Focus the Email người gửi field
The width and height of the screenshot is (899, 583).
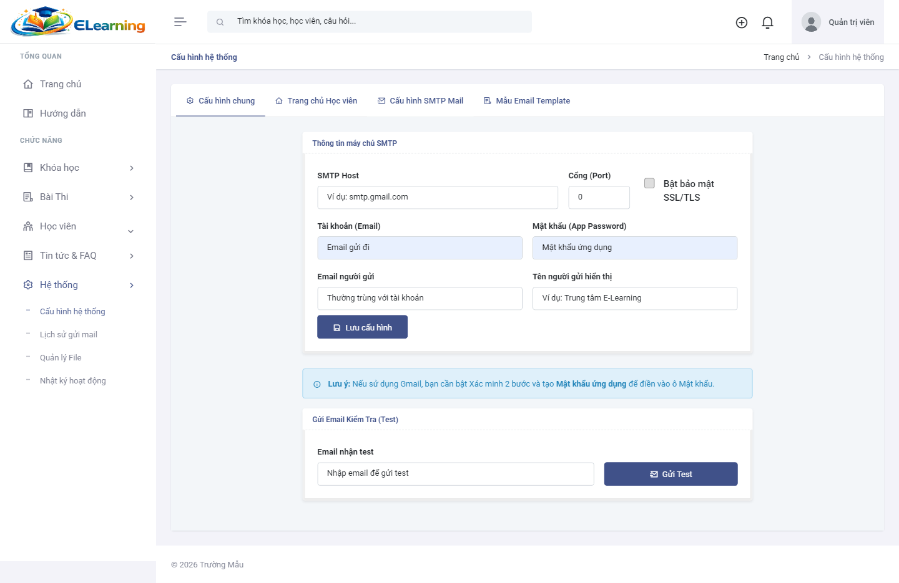click(x=420, y=298)
